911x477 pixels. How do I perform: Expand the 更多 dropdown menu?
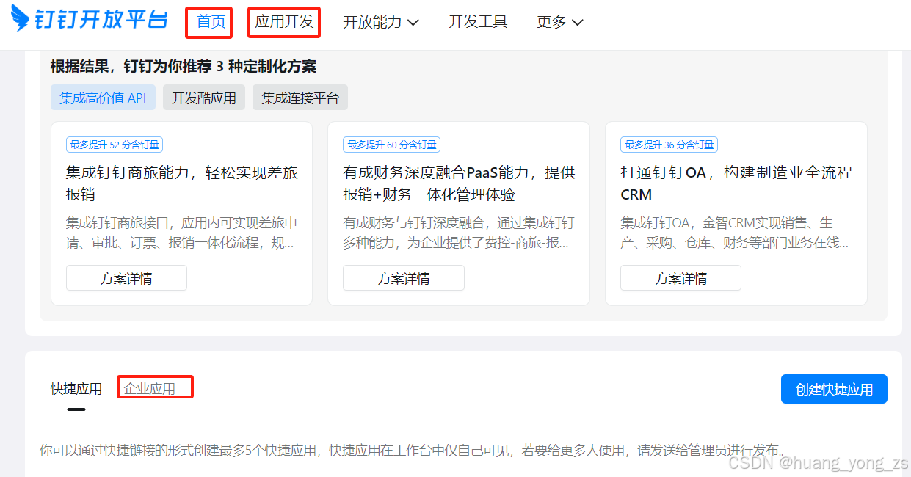(560, 22)
